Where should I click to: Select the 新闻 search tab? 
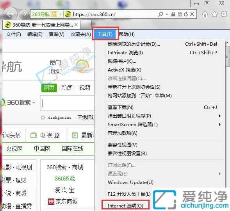click(x=67, y=88)
